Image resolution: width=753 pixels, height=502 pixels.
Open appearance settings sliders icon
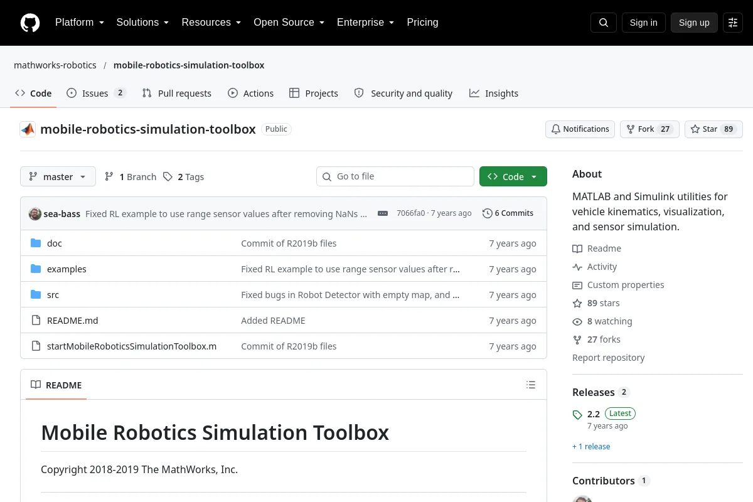point(733,23)
